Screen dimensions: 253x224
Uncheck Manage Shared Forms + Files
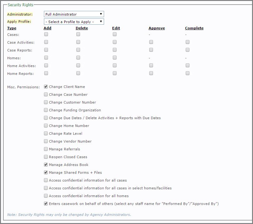(x=46, y=172)
